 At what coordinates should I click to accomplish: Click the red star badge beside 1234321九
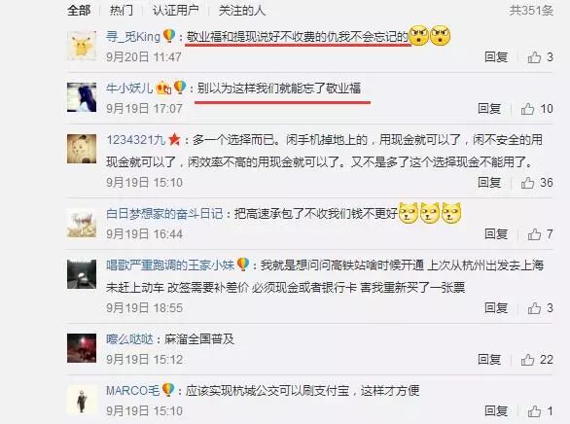174,139
